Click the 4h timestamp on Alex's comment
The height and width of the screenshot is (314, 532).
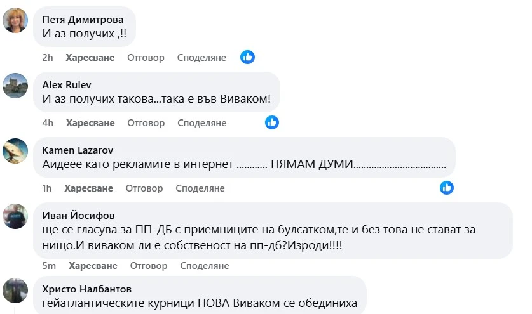(x=48, y=123)
